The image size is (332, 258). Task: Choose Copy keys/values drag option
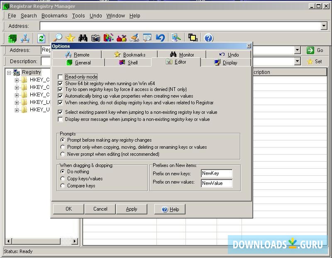tap(63, 179)
